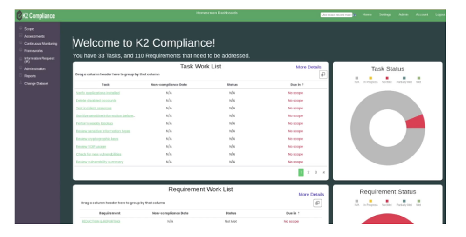Click the icon beside the record search box
The image size is (466, 237).
tap(355, 14)
